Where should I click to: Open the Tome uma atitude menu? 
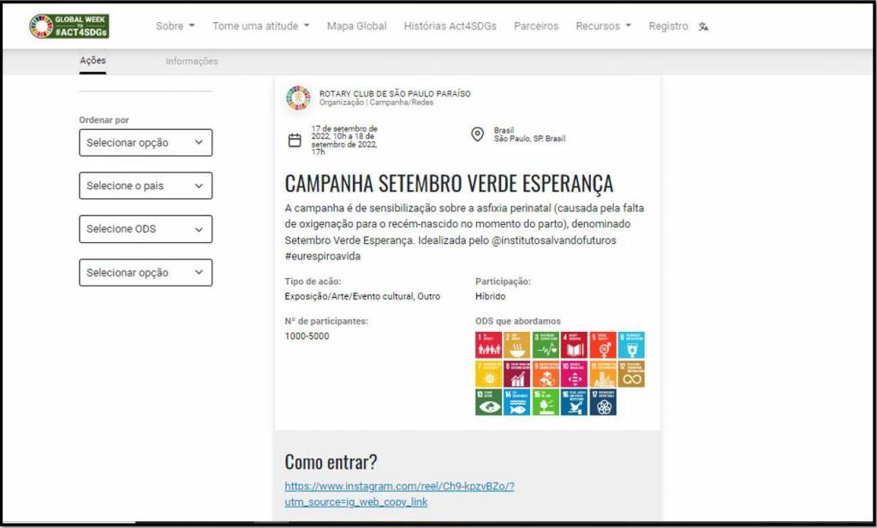tap(260, 27)
